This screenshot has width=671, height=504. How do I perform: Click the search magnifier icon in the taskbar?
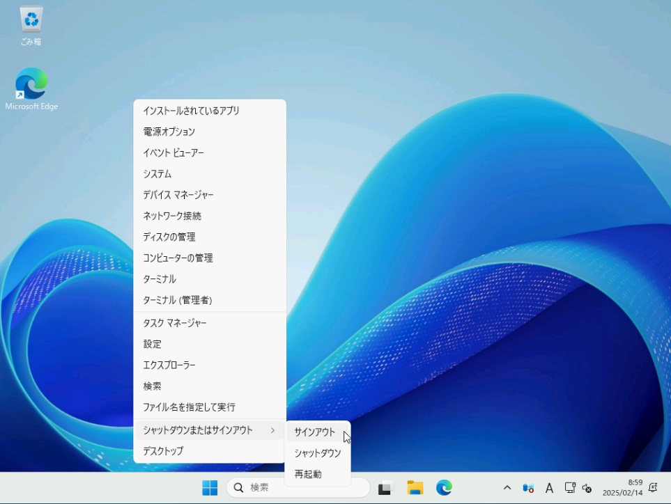[x=238, y=487]
